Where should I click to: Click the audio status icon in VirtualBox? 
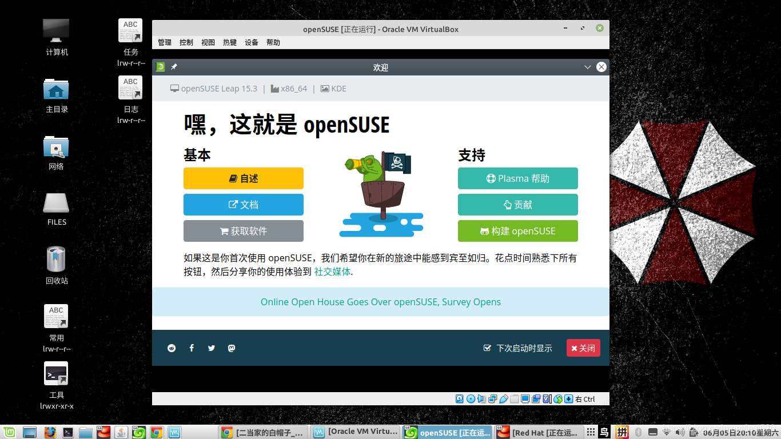[x=481, y=399]
